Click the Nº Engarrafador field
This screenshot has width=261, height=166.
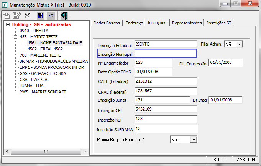pyautogui.click(x=153, y=63)
